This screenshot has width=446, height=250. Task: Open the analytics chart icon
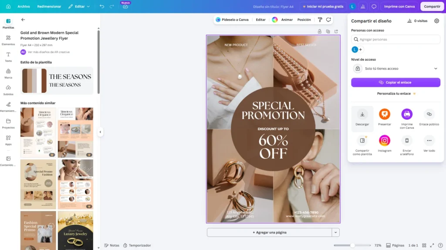[x=363, y=6]
